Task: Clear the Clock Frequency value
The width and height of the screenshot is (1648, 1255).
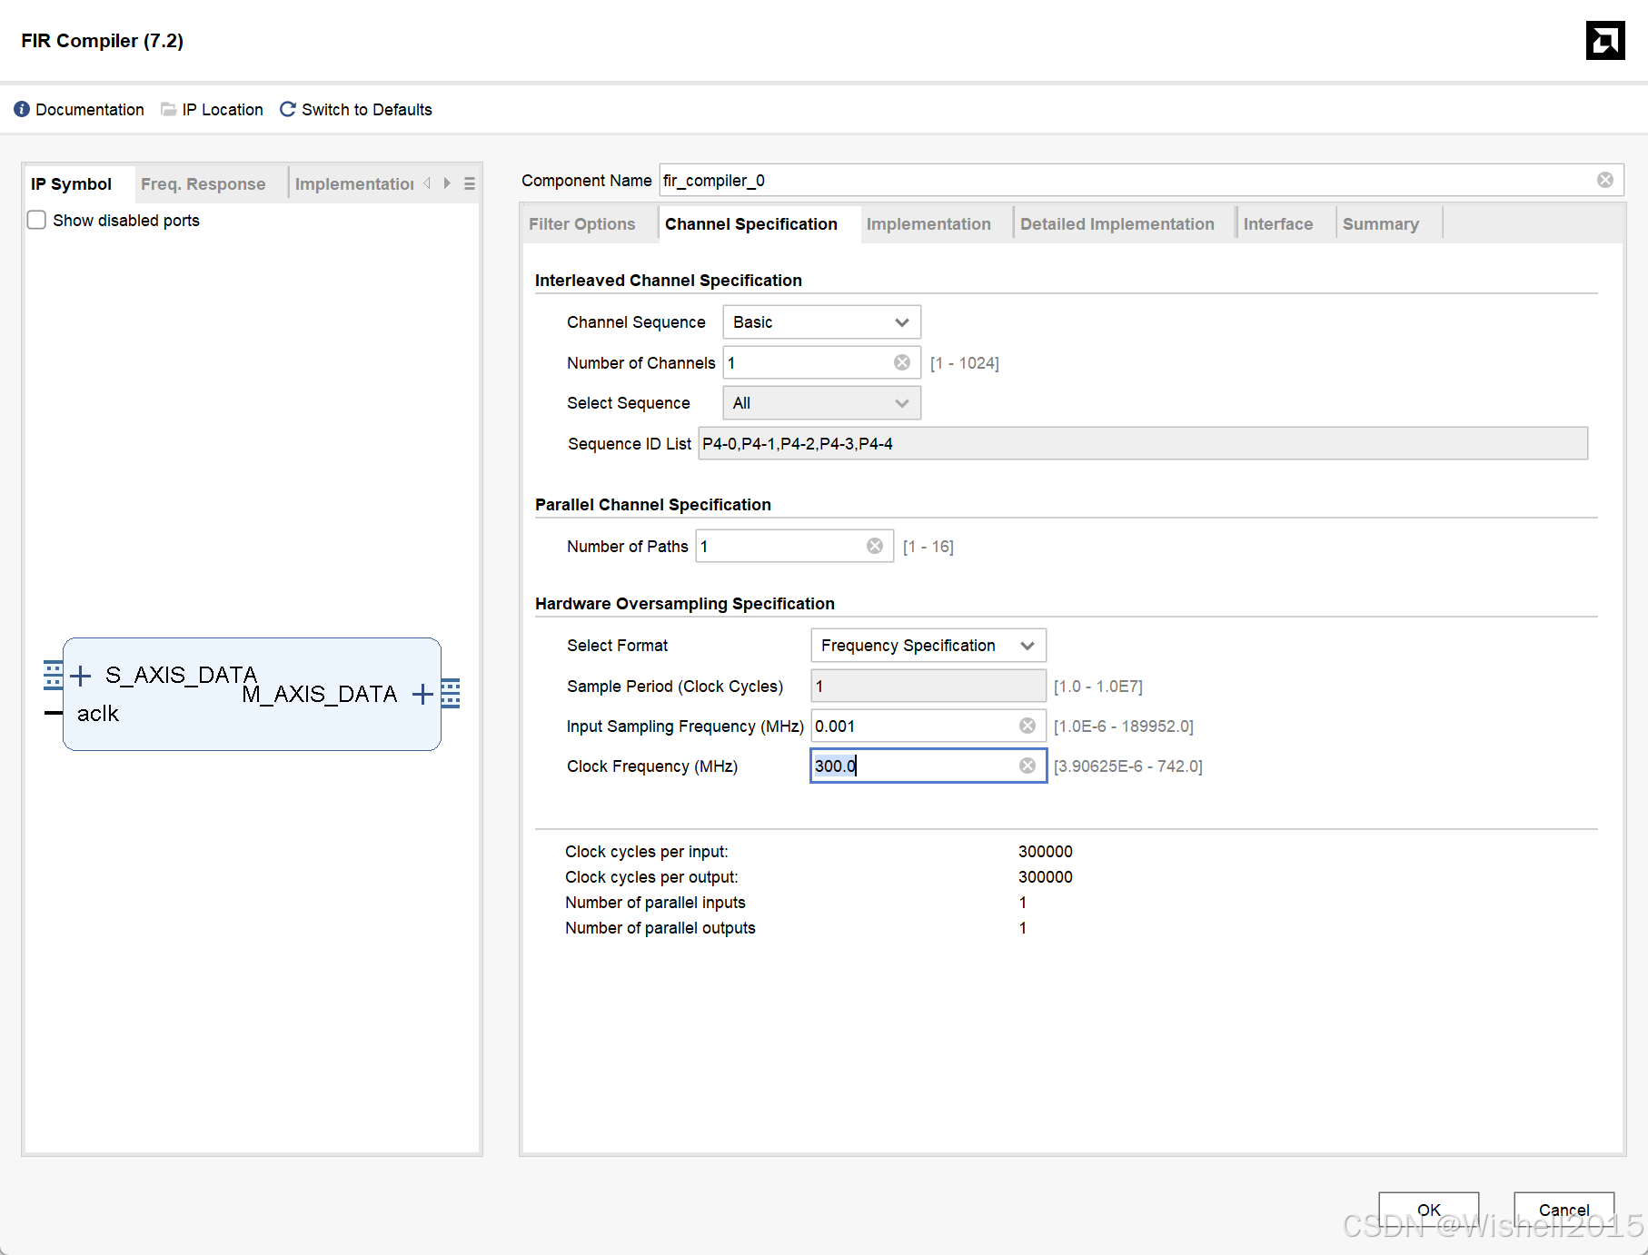Action: (1028, 766)
